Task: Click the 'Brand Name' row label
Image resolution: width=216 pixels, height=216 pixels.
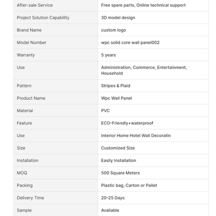Action: coord(29,30)
